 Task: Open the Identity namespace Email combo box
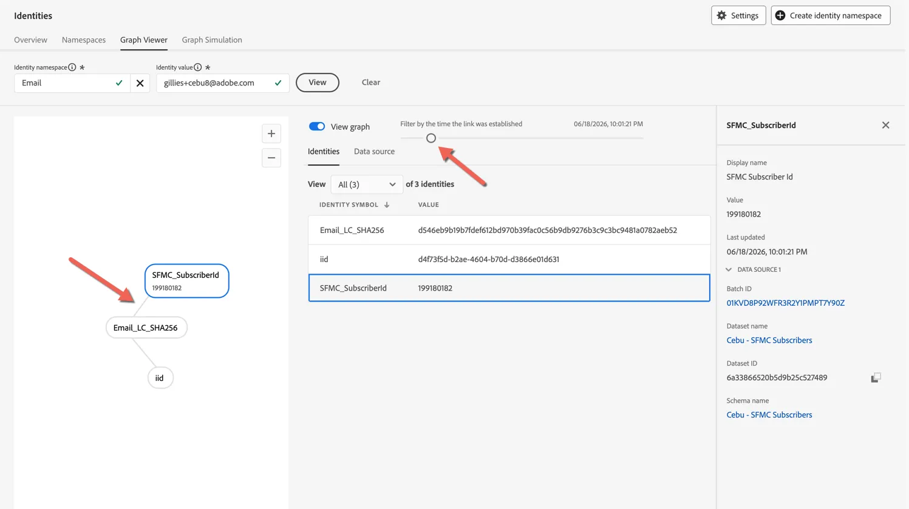tap(72, 83)
